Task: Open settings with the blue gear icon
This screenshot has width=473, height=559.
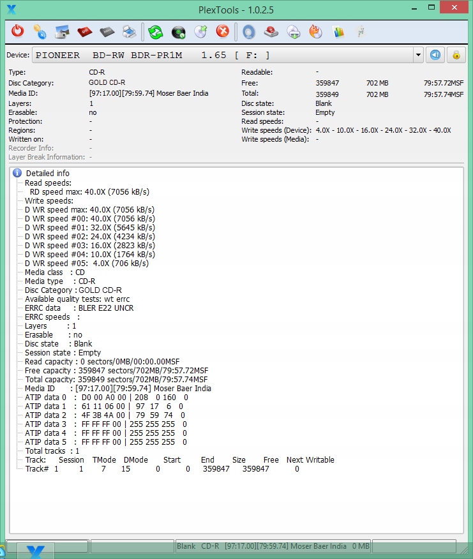Action: [40, 31]
